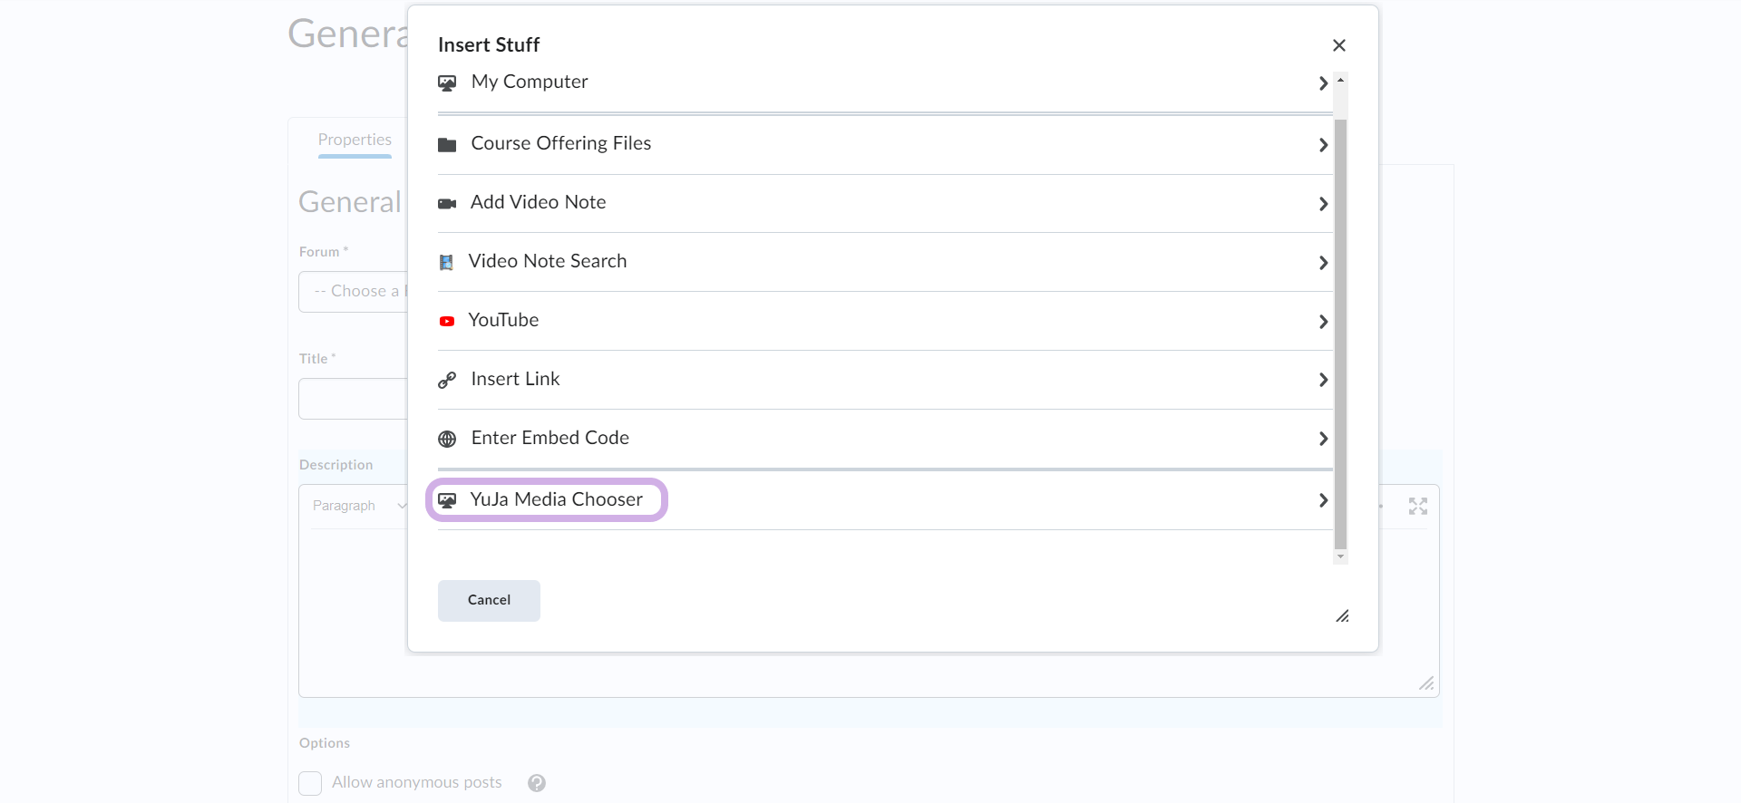The height and width of the screenshot is (803, 1741).
Task: Switch to the Properties tab
Action: [355, 140]
